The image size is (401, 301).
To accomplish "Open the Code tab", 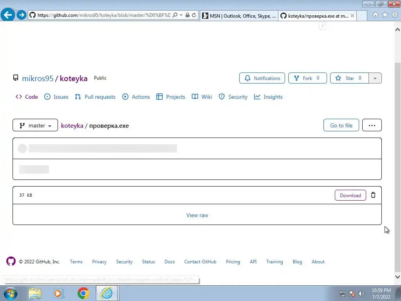I will point(27,97).
